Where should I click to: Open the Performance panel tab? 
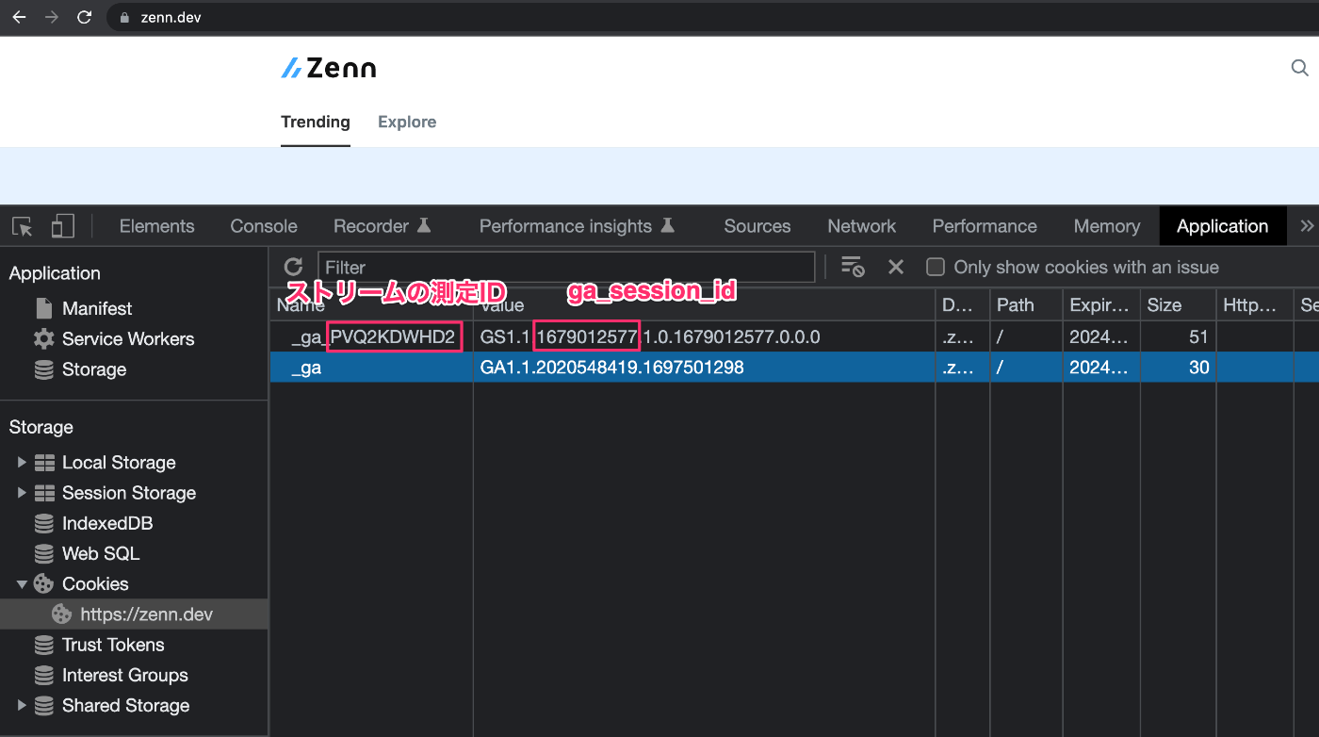pyautogui.click(x=985, y=226)
